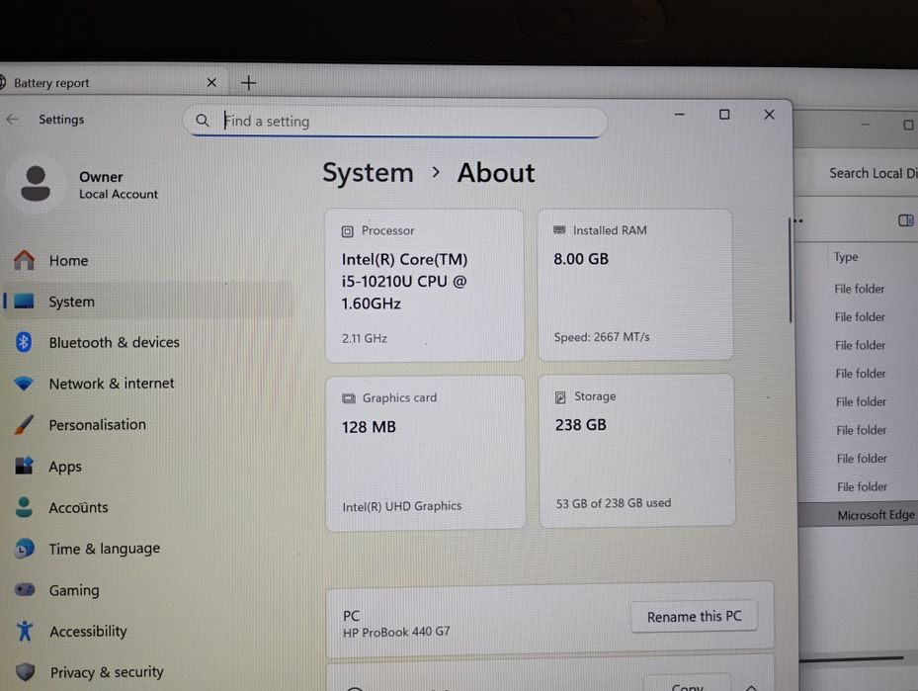
Task: Sort by Type column in Explorer
Action: pyautogui.click(x=846, y=257)
